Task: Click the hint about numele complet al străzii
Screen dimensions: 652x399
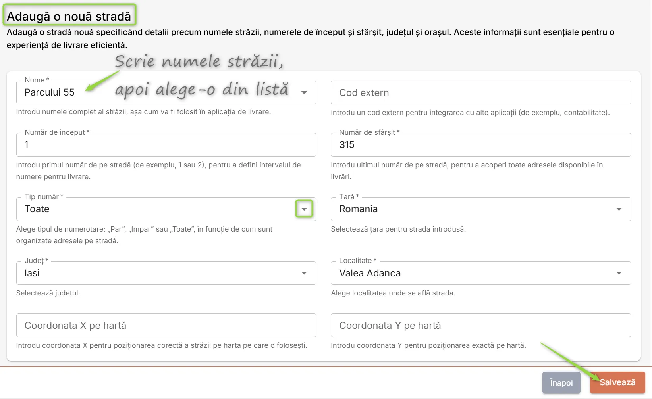Action: [x=143, y=112]
